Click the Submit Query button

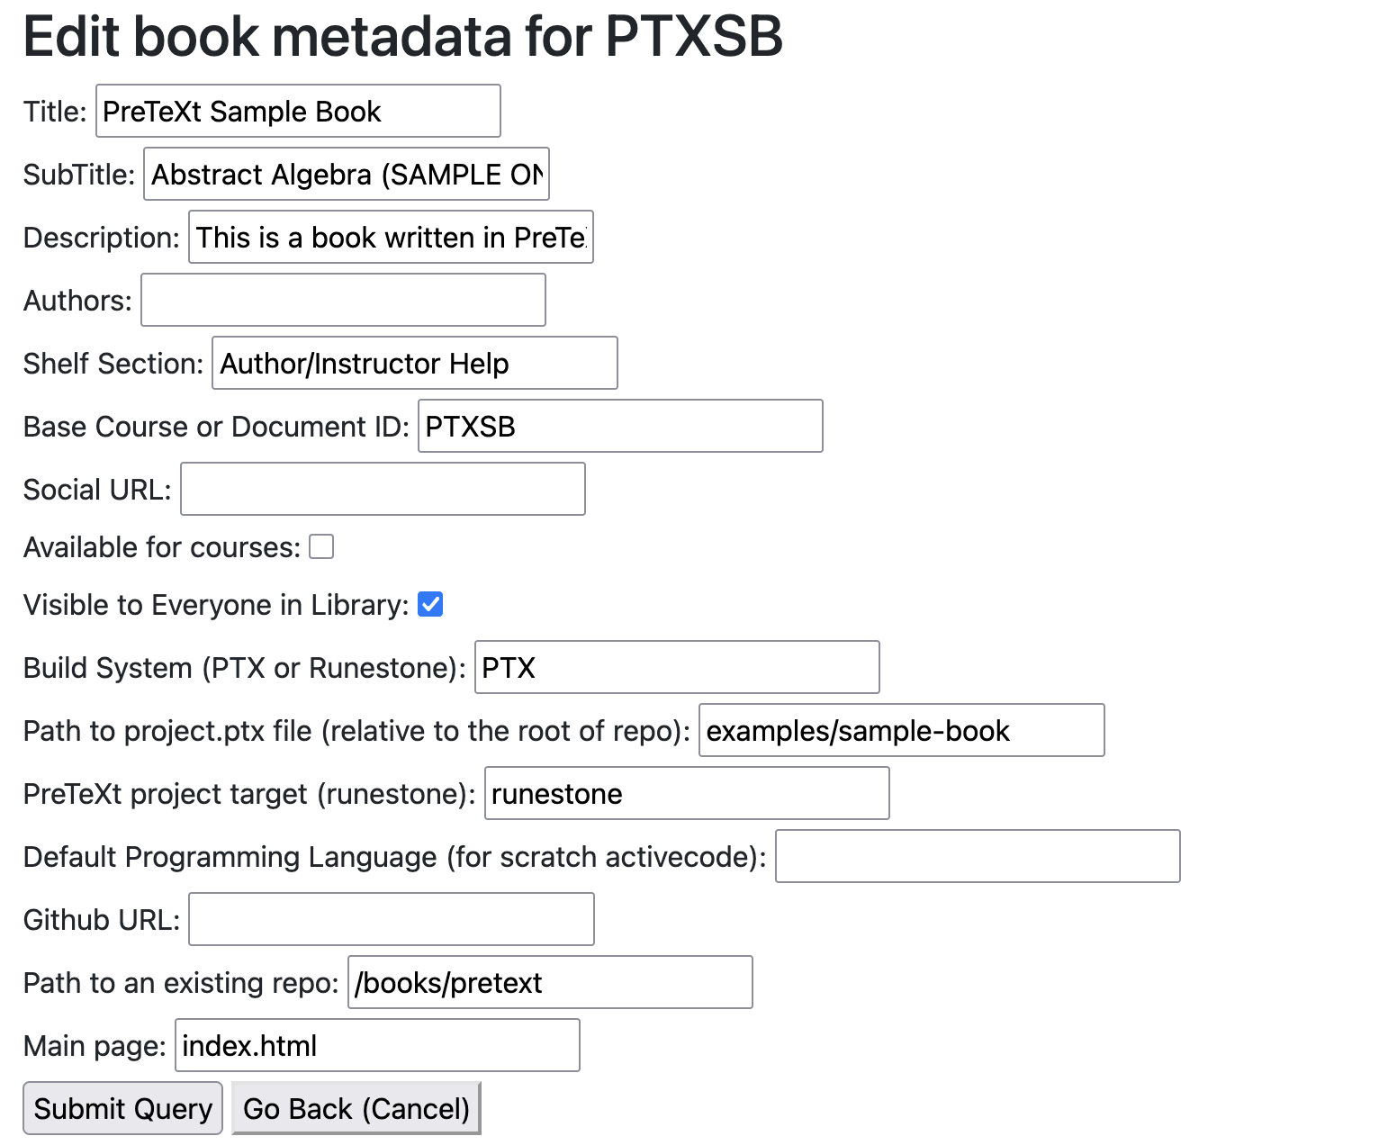(122, 1108)
